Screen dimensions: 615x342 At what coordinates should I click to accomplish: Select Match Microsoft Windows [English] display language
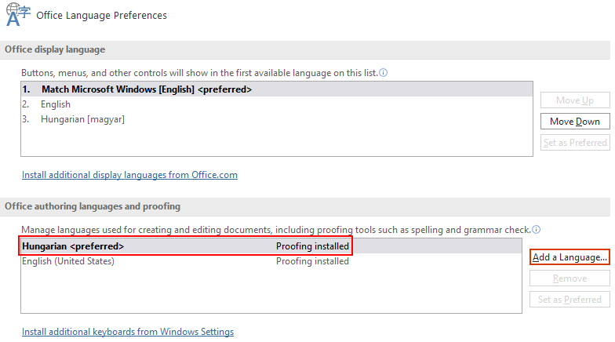click(x=147, y=89)
